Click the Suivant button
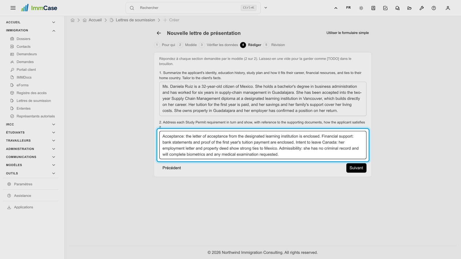The height and width of the screenshot is (259, 461). point(356,168)
